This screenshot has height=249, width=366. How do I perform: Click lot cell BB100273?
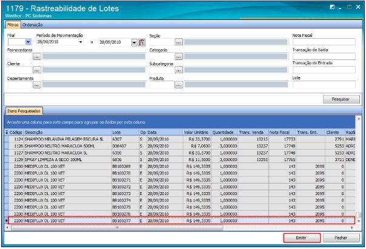tap(125, 194)
